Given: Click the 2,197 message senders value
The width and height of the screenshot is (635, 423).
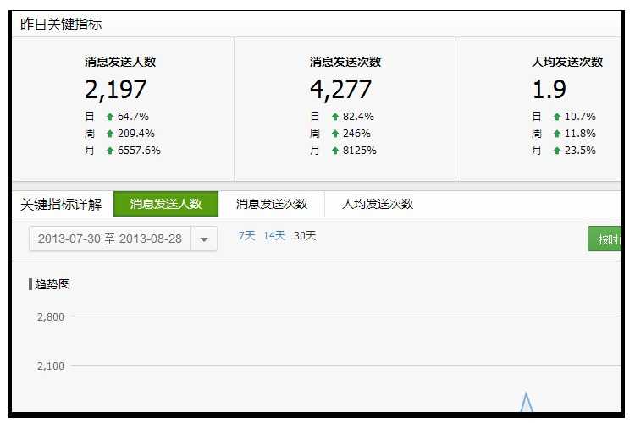Looking at the screenshot, I should 116,89.
